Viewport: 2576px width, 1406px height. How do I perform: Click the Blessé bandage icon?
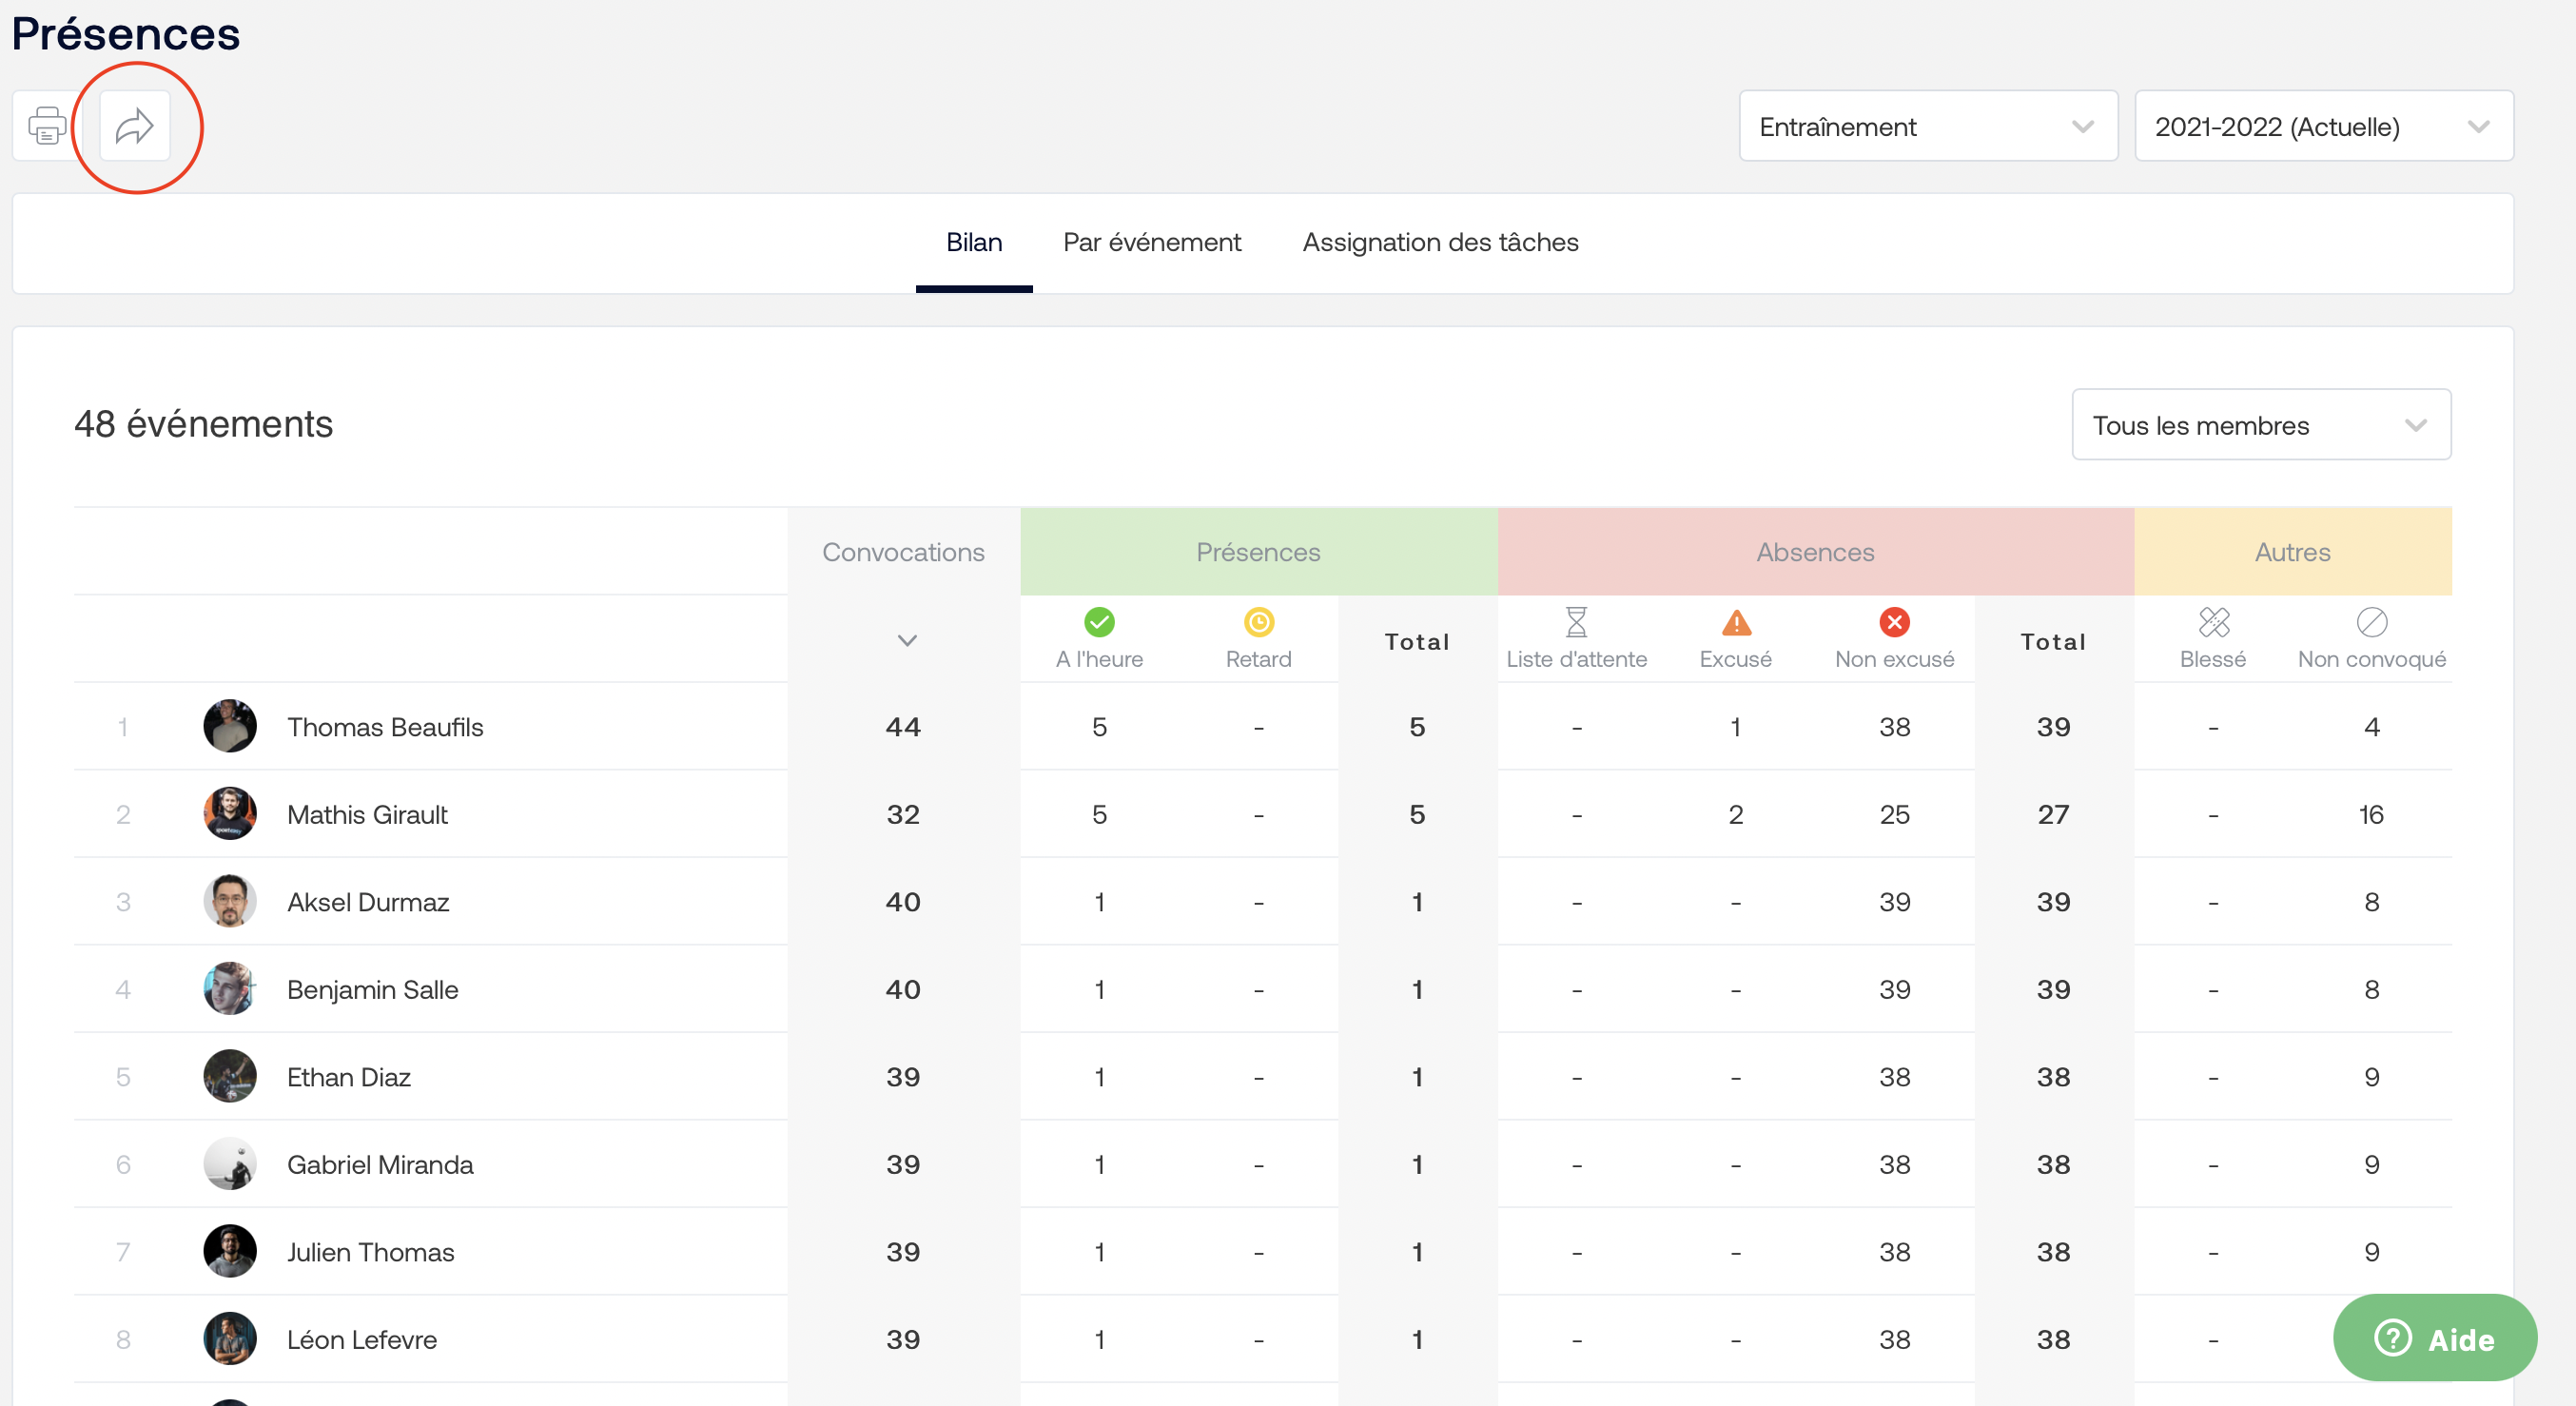point(2213,622)
